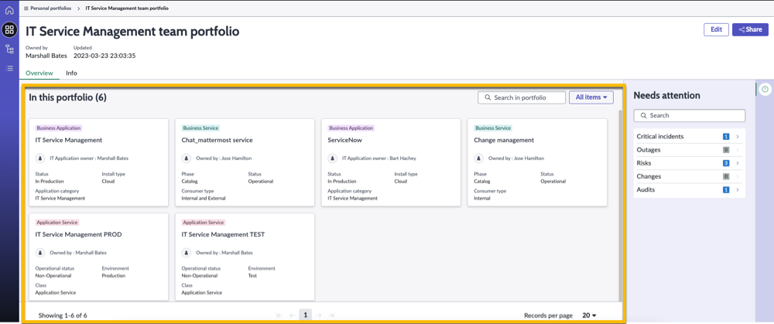Click 'Production' environment value on PROD card
The width and height of the screenshot is (774, 324).
pyautogui.click(x=114, y=276)
